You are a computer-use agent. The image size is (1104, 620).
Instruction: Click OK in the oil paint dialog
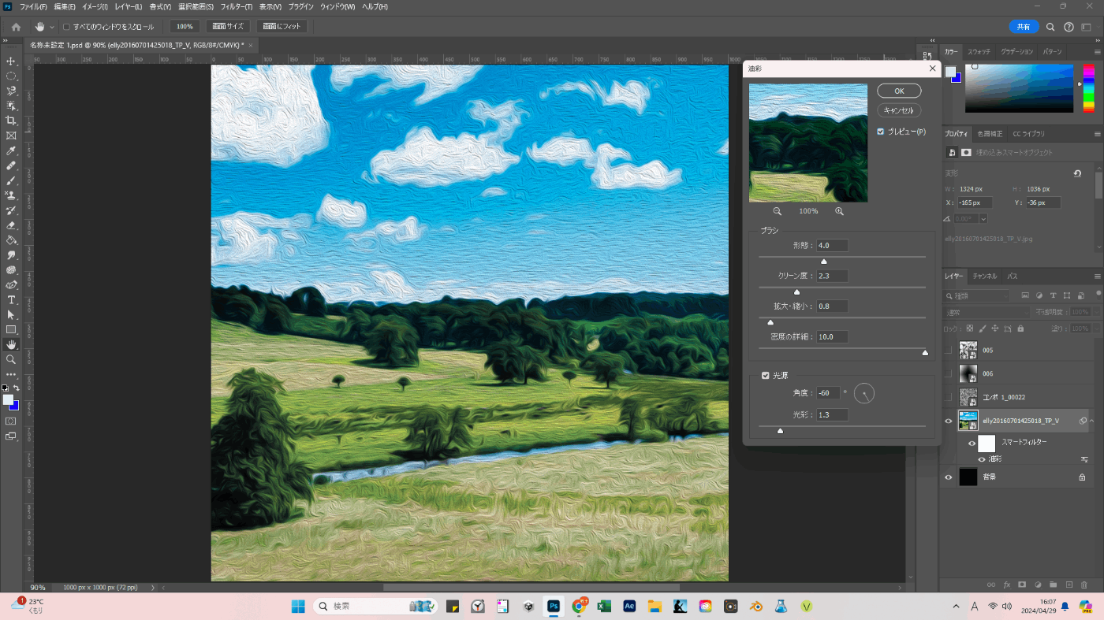(899, 91)
